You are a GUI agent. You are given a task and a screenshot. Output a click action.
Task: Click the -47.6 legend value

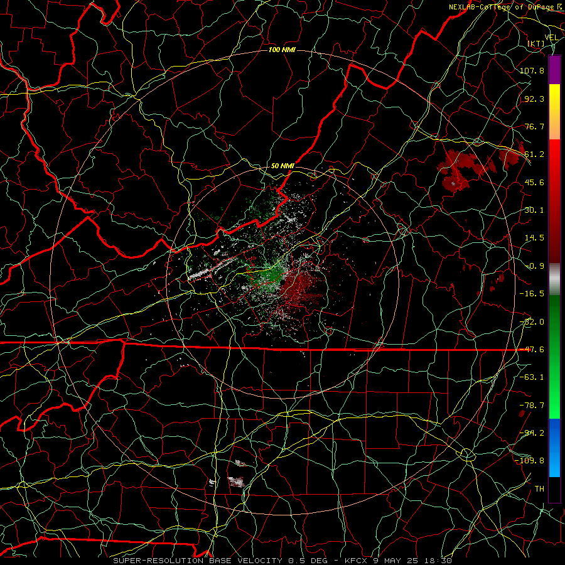pyautogui.click(x=532, y=350)
